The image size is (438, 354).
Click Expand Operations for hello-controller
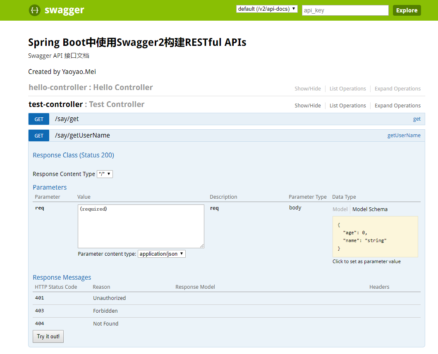[397, 89]
